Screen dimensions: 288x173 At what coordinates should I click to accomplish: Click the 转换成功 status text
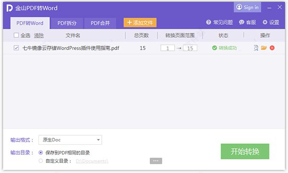(228, 48)
